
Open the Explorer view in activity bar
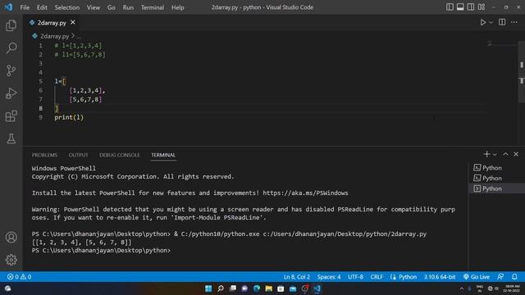[x=11, y=25]
